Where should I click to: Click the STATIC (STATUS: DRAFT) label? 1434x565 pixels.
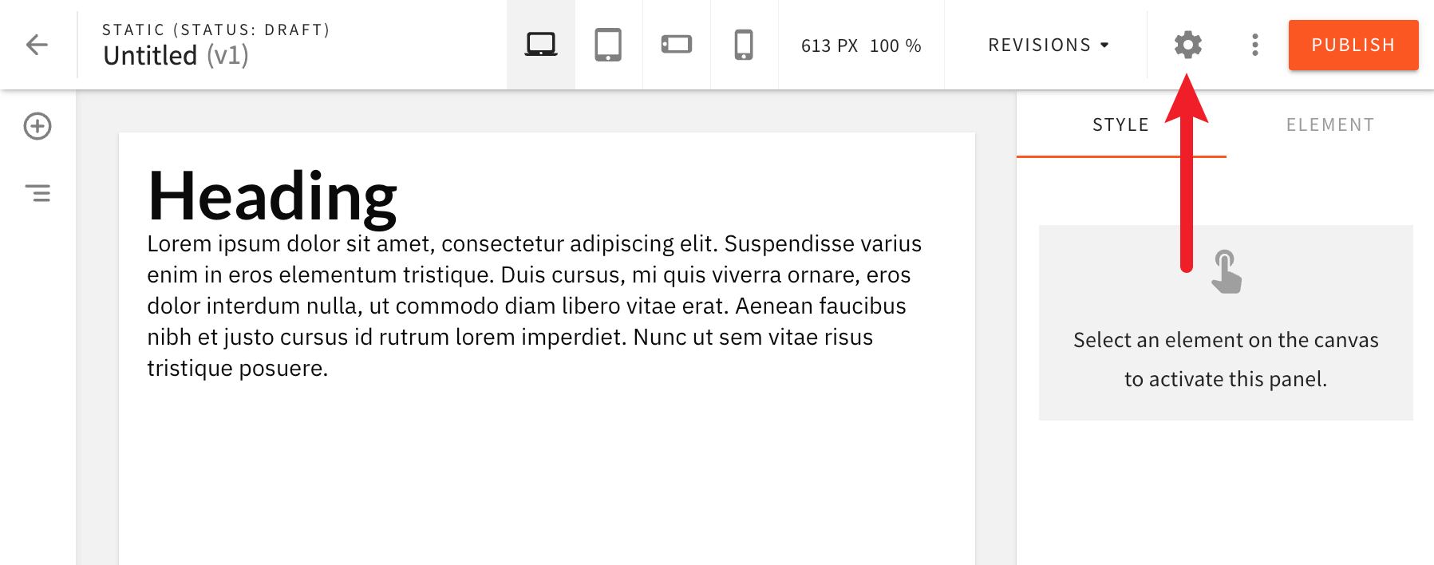tap(216, 30)
